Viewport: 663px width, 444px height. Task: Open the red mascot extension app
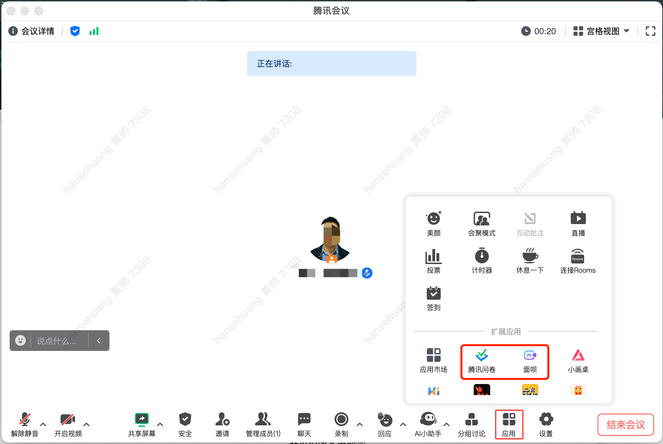click(578, 390)
